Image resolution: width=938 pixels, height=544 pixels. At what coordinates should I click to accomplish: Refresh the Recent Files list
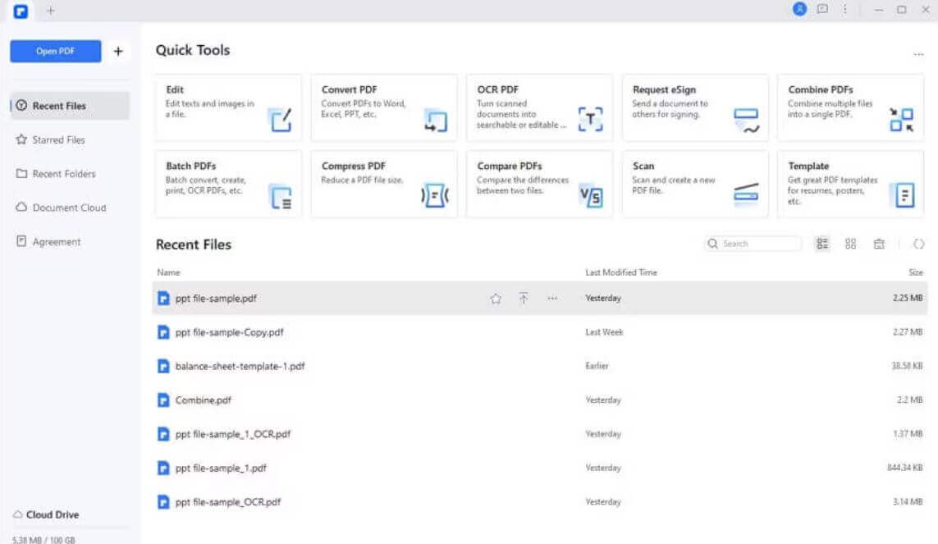point(918,244)
